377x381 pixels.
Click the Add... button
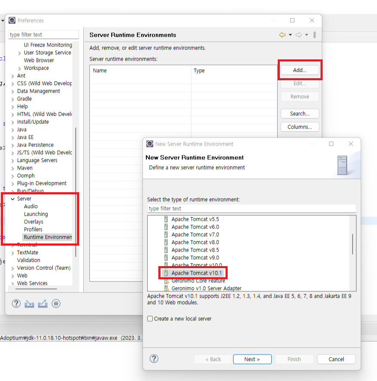coord(300,70)
